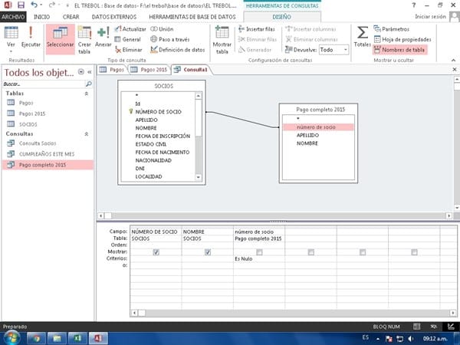Click the Eliminar query type icon
The height and width of the screenshot is (345, 460).
(128, 49)
